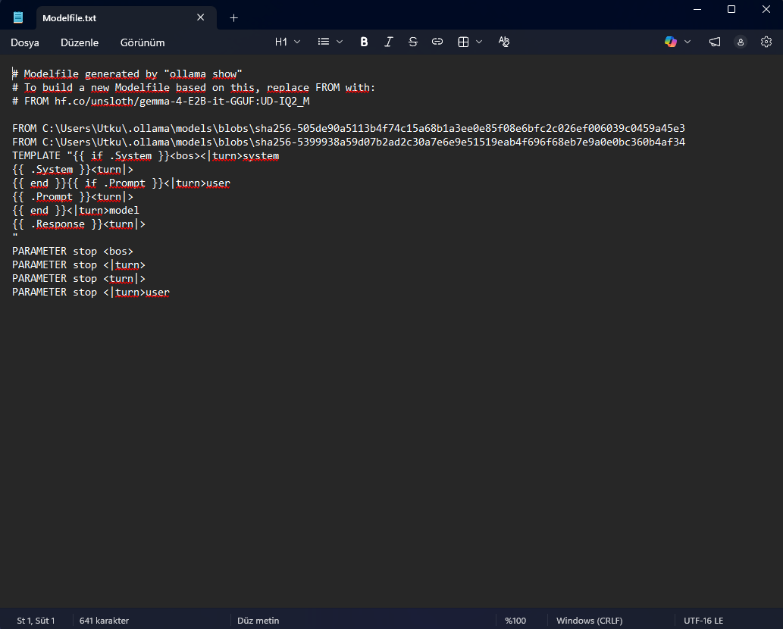Viewport: 783px width, 629px height.
Task: Expand the Copilot dropdown arrow
Action: (687, 42)
